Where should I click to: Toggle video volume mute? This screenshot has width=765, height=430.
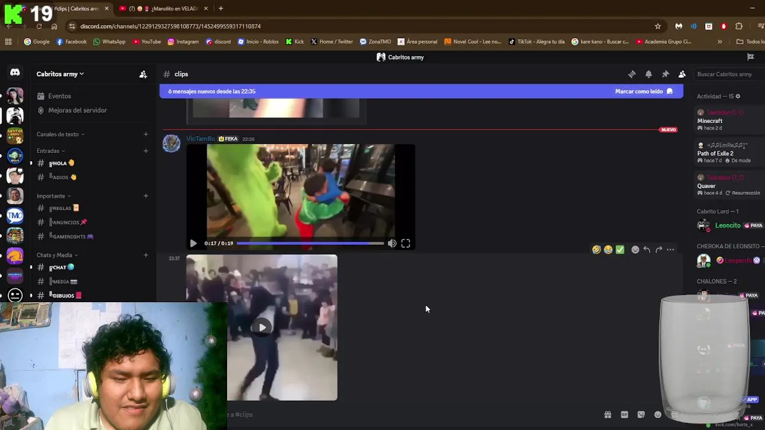(392, 243)
